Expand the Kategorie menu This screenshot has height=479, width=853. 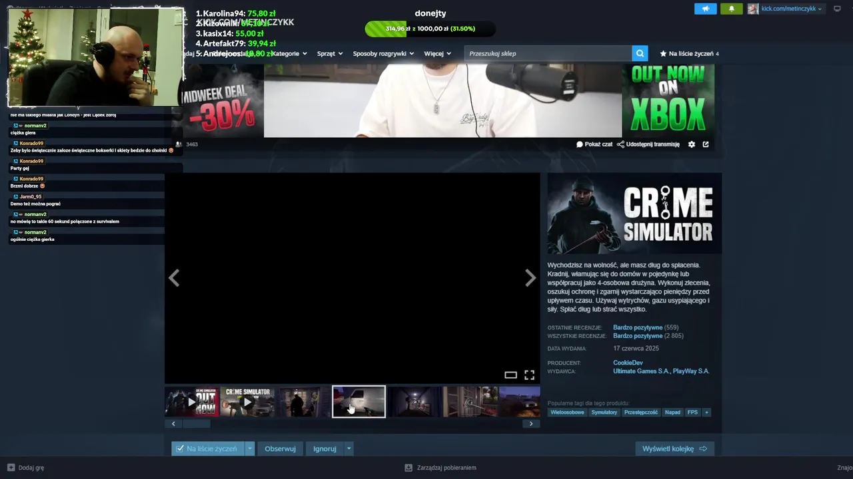click(289, 53)
